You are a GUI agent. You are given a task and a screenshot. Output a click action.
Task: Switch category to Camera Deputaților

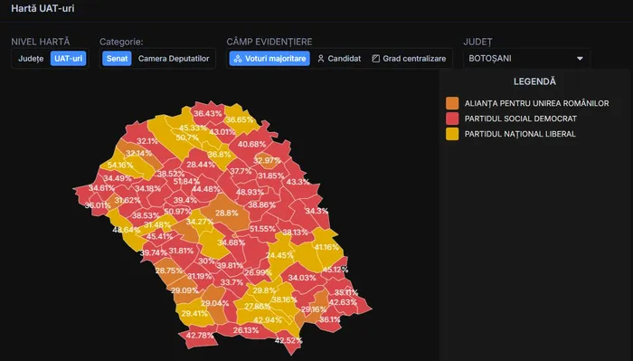point(174,59)
